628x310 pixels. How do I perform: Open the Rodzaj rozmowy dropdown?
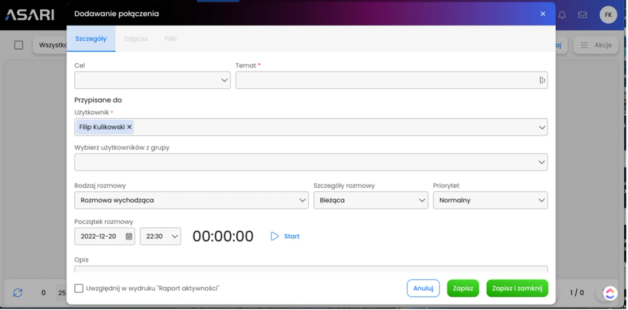(192, 200)
